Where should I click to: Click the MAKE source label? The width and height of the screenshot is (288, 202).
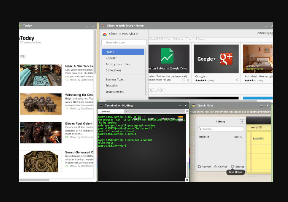point(23,56)
